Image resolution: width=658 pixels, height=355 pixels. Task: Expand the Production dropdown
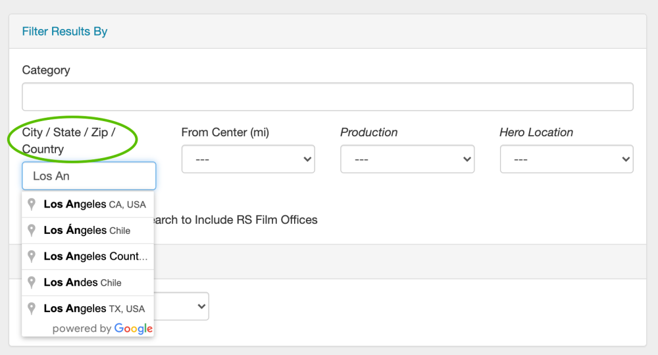pyautogui.click(x=407, y=159)
